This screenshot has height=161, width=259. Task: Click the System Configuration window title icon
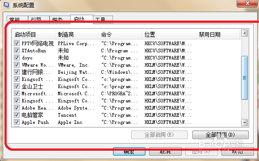point(6,5)
